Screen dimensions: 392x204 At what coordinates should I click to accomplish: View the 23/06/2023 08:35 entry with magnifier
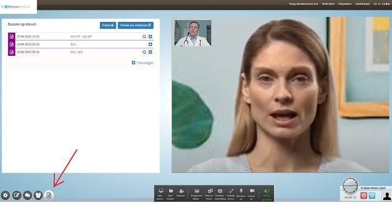pyautogui.click(x=144, y=52)
